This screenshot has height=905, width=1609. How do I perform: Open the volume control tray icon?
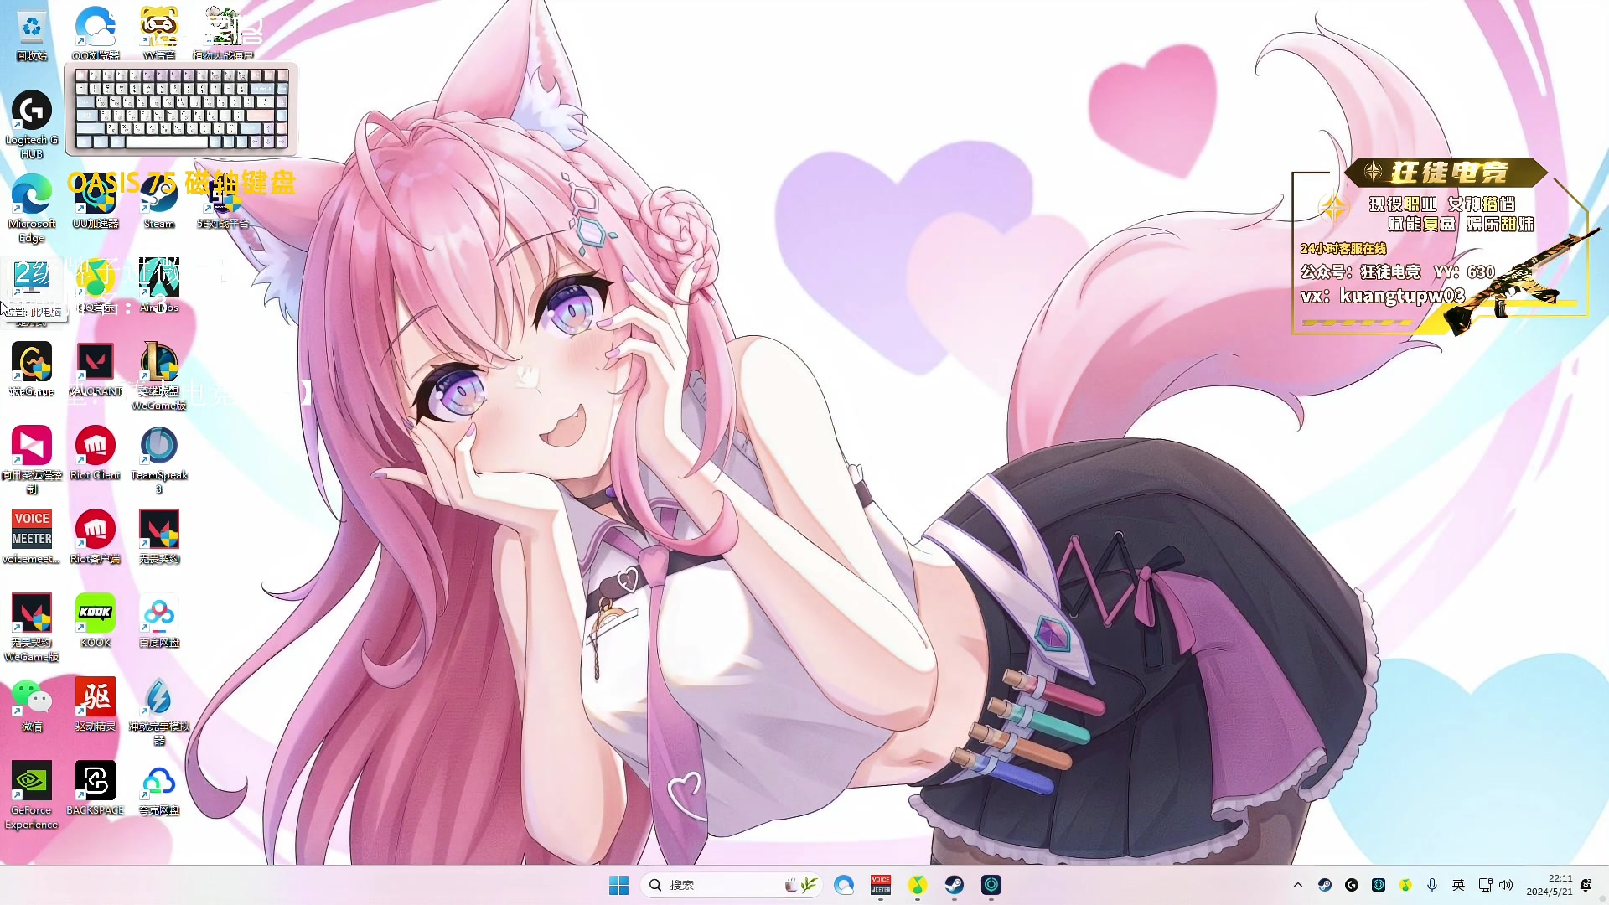pyautogui.click(x=1506, y=885)
